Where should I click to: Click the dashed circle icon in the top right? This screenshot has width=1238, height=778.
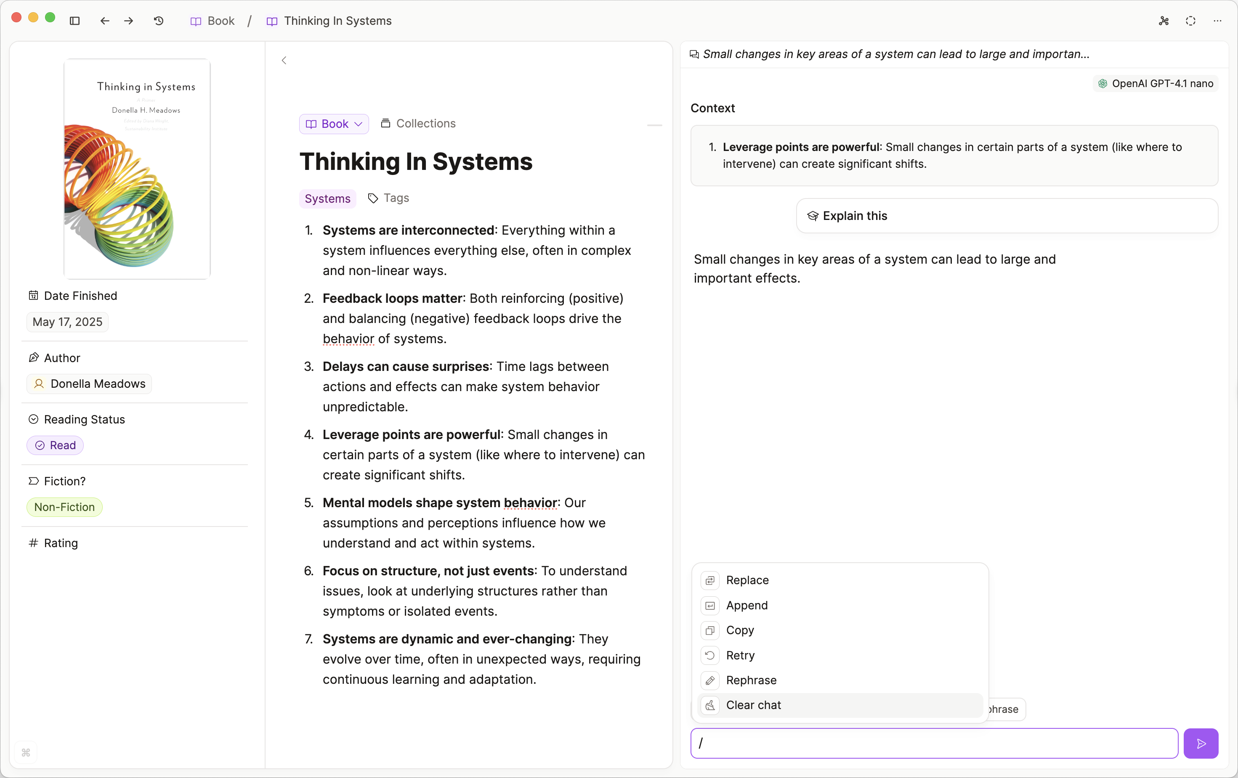[x=1190, y=21]
